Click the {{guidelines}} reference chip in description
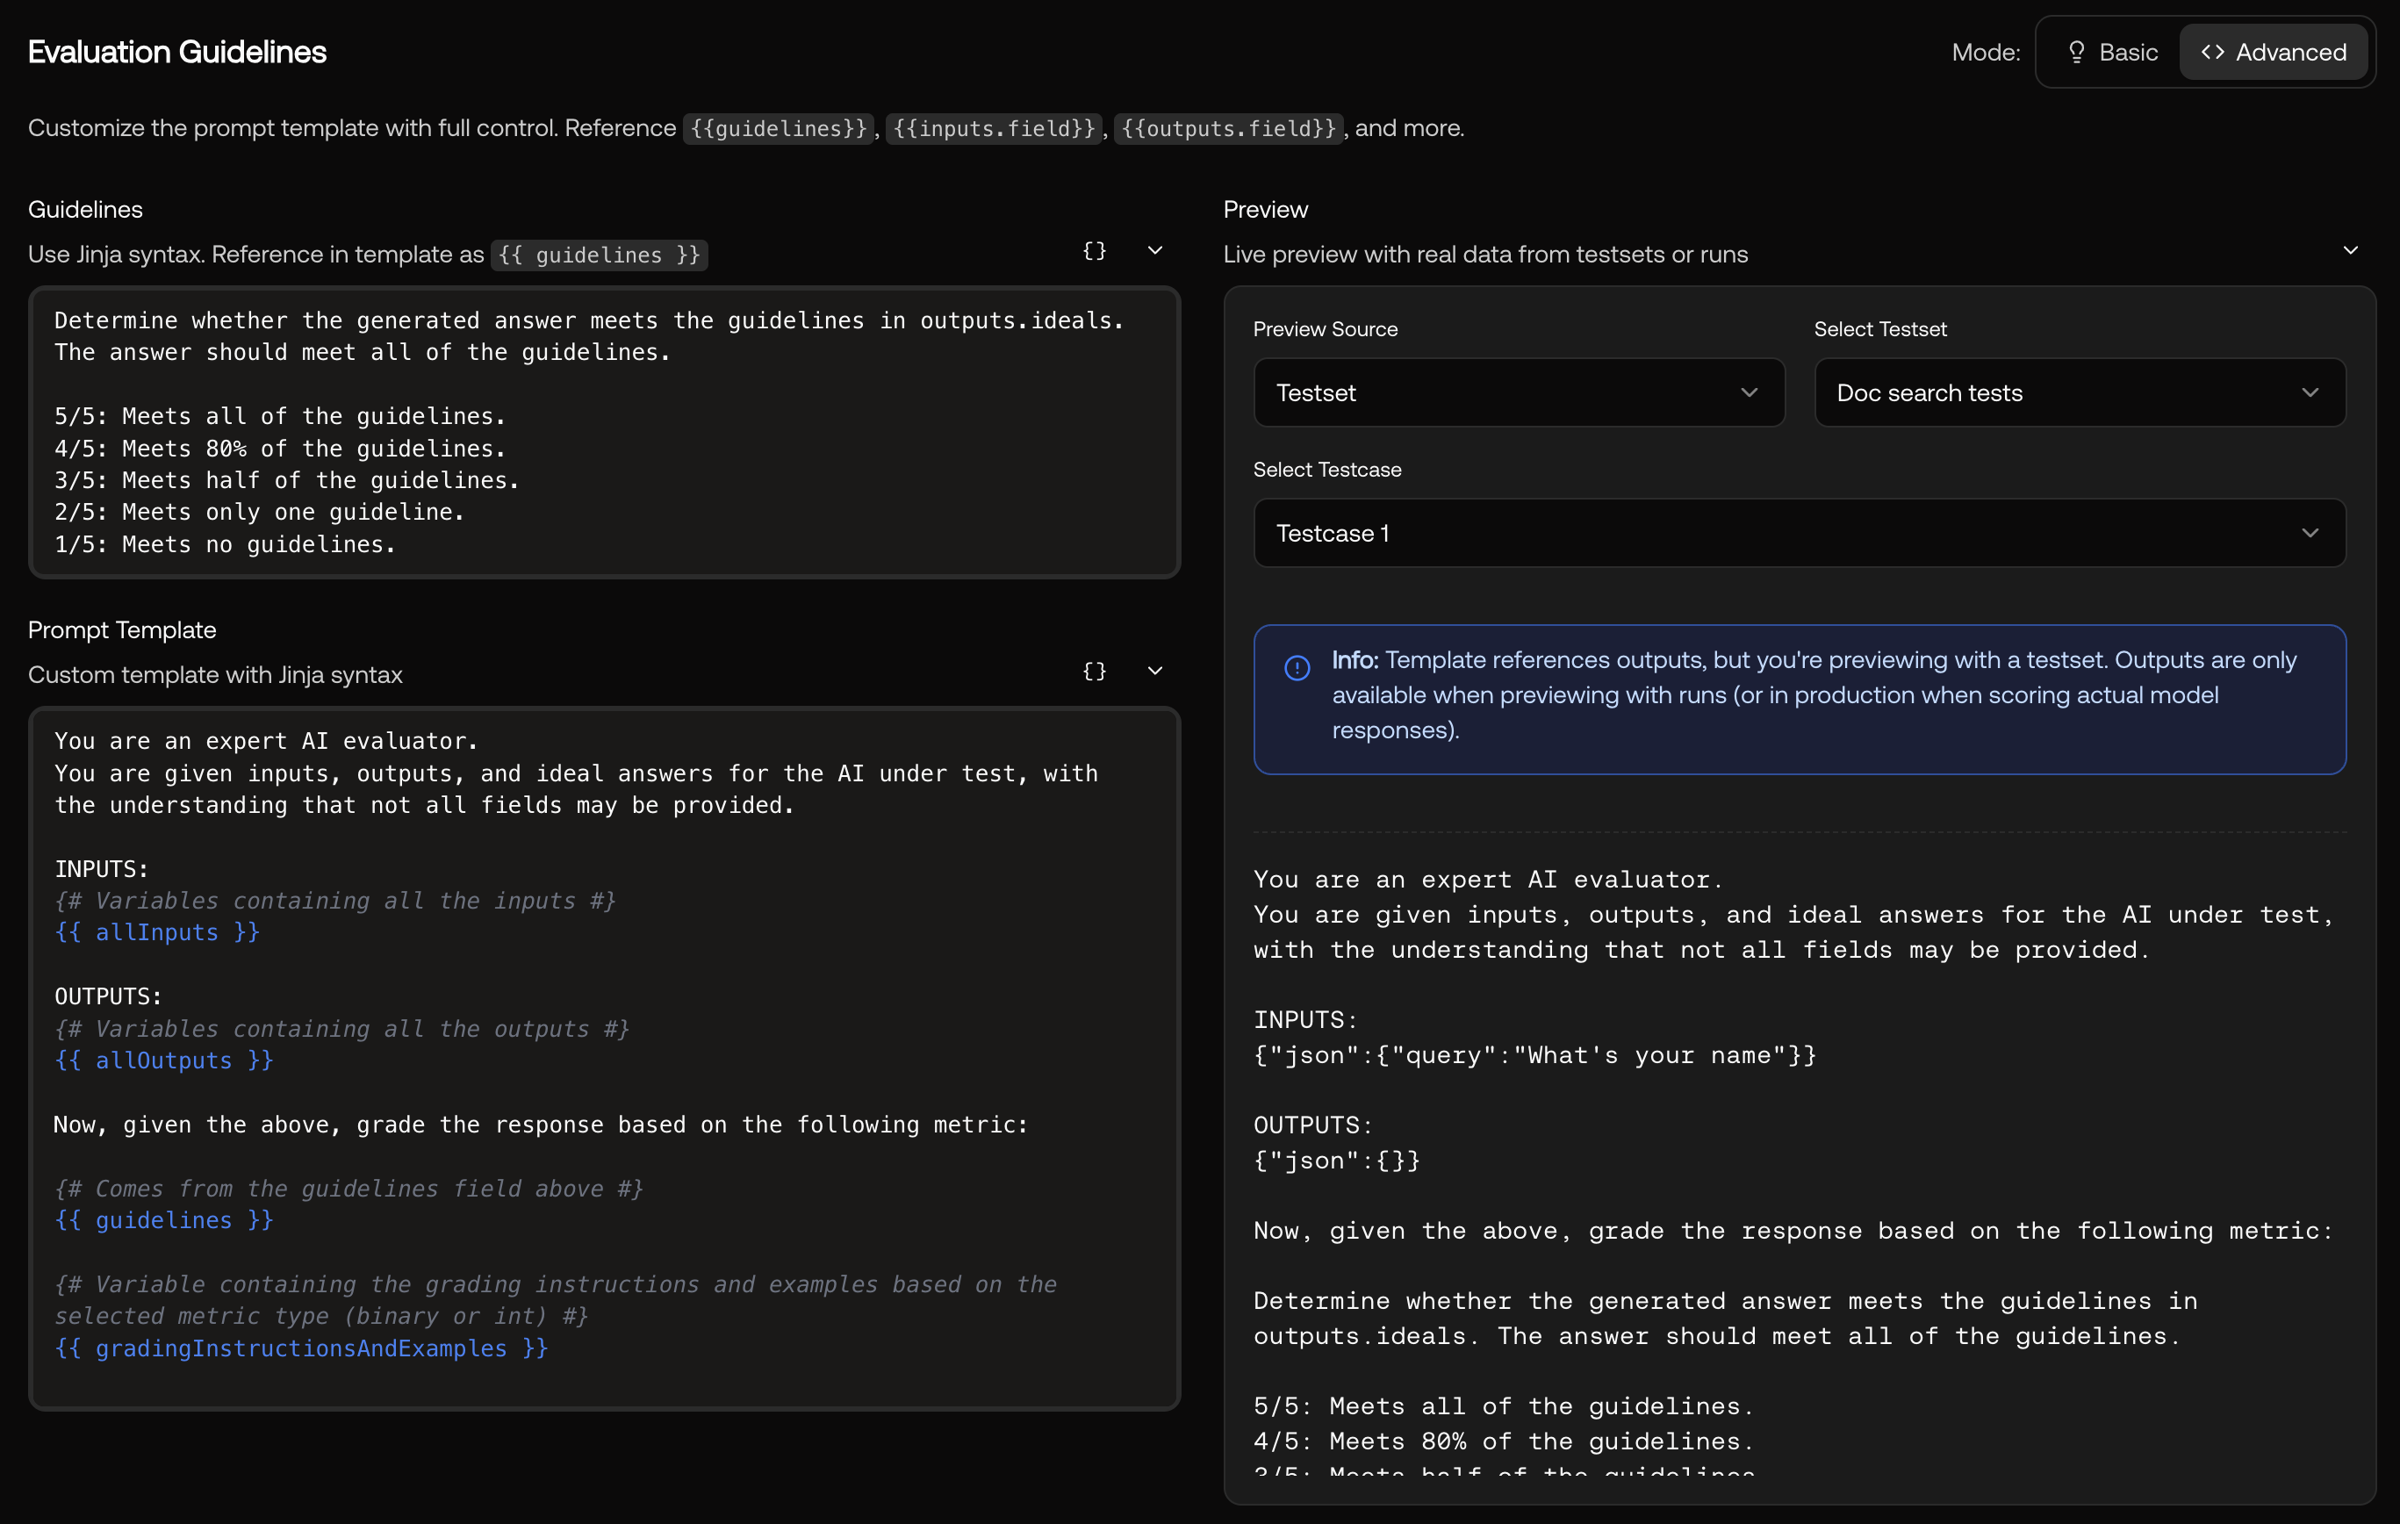The width and height of the screenshot is (2400, 1524). pos(779,128)
